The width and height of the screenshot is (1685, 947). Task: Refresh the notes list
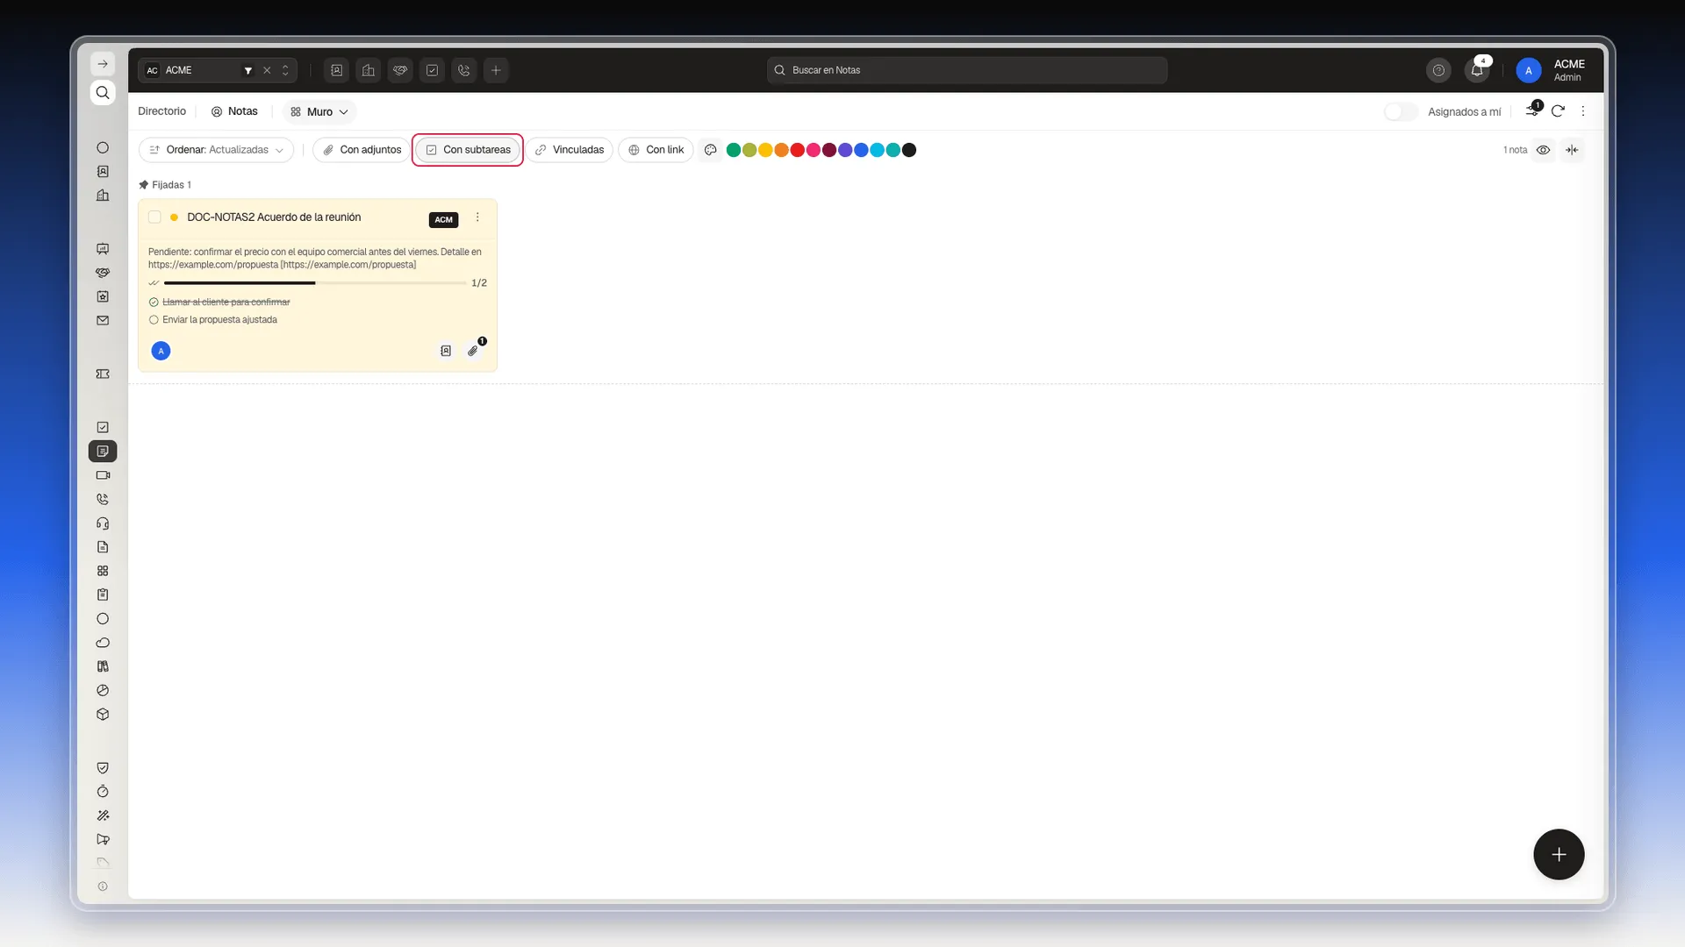[x=1558, y=111]
